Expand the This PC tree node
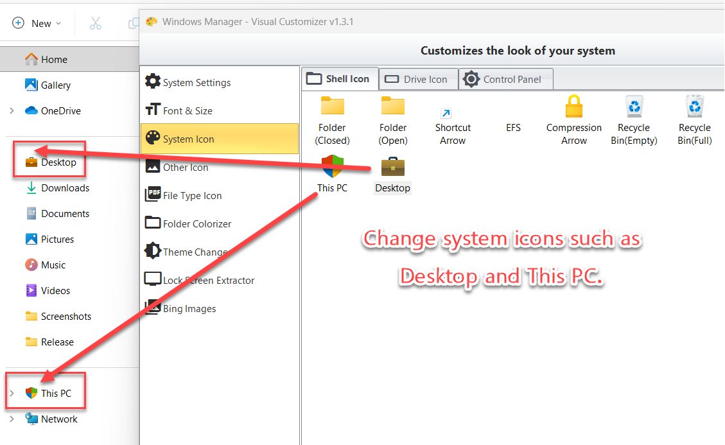The width and height of the screenshot is (725, 445). pos(12,393)
